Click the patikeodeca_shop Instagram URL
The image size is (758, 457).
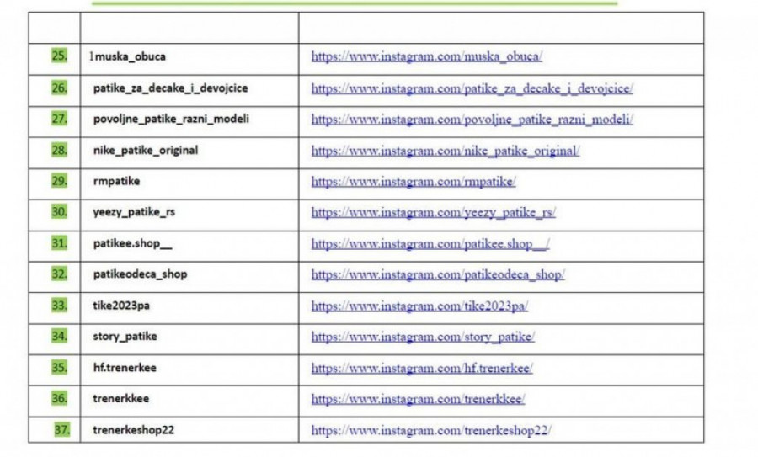pos(438,275)
